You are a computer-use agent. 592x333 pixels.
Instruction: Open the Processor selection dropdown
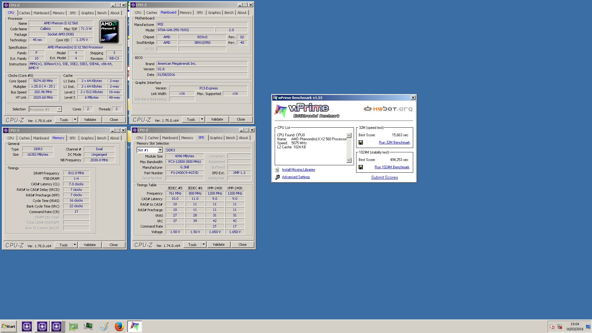59,109
